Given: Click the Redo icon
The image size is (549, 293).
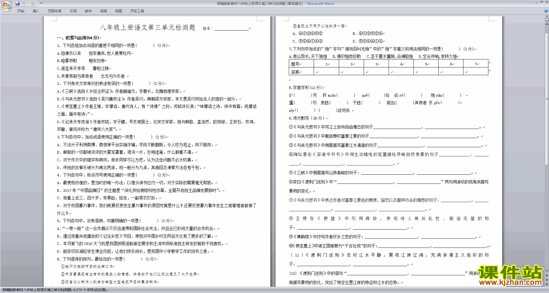Looking at the screenshot, I should click(33, 3).
